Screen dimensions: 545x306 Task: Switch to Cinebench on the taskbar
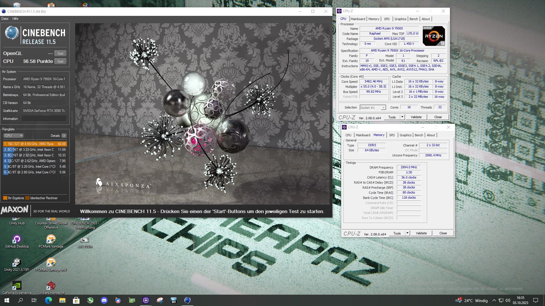[x=187, y=300]
